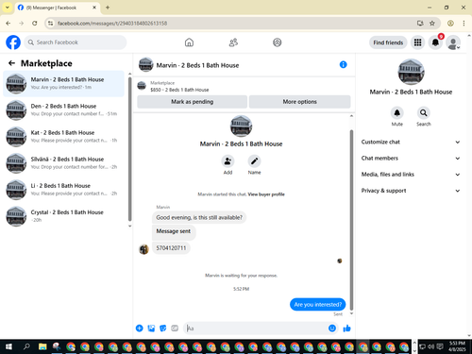The width and height of the screenshot is (472, 354).
Task: Expand the Customize chat section
Action: click(x=411, y=142)
